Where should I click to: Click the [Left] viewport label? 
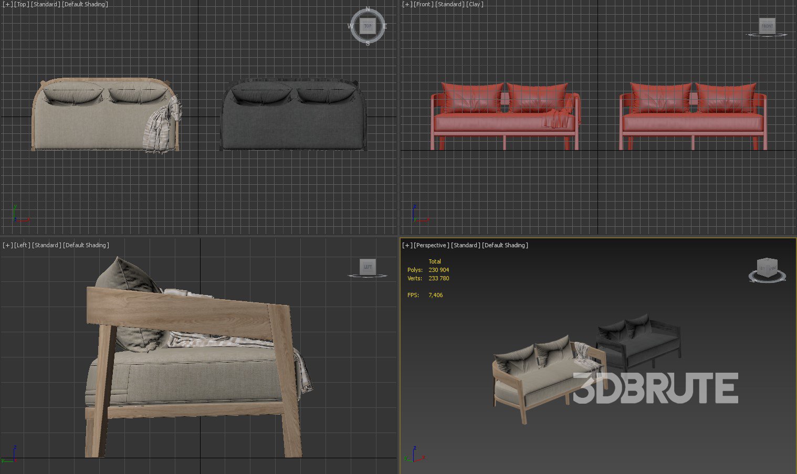click(22, 245)
